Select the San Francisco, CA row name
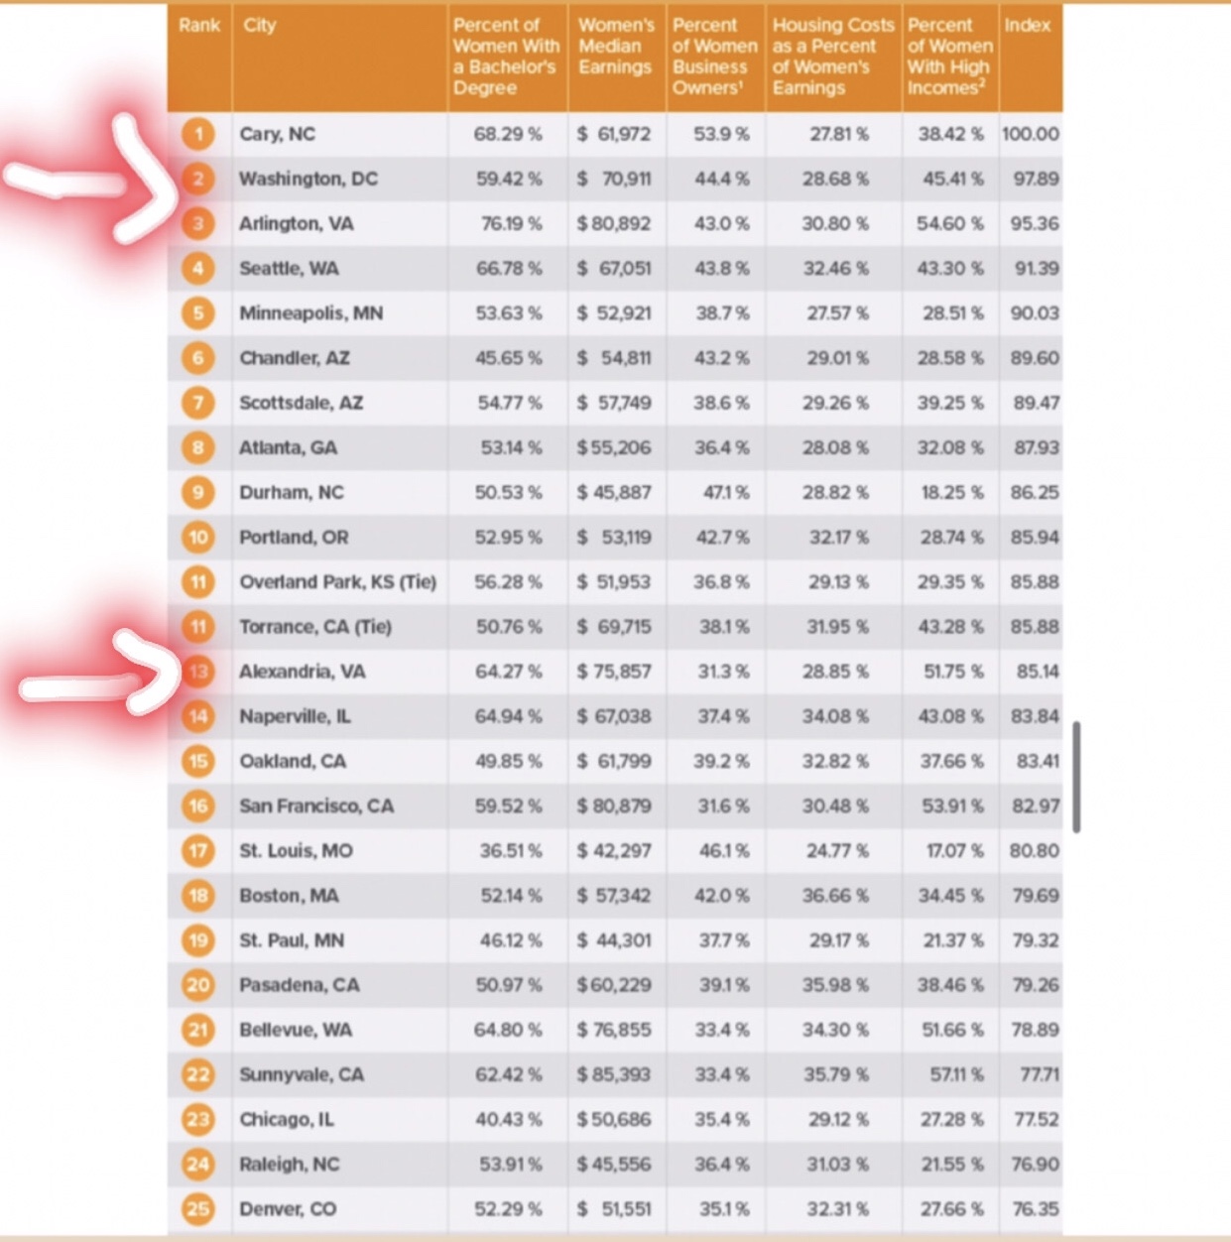The image size is (1231, 1242). click(316, 806)
